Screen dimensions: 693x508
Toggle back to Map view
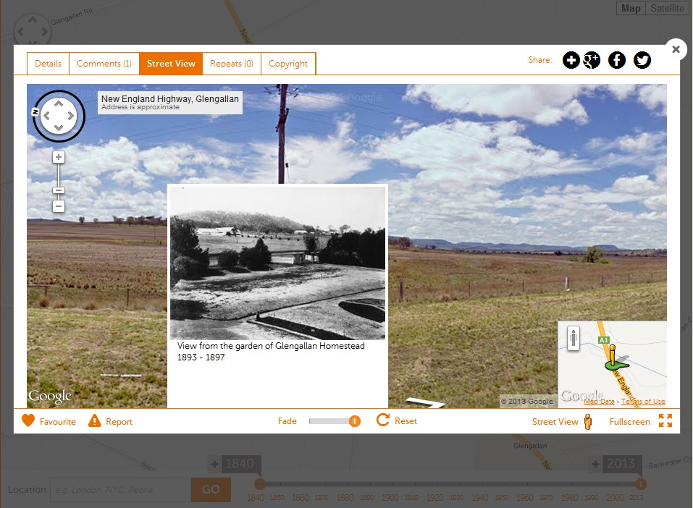[x=630, y=8]
